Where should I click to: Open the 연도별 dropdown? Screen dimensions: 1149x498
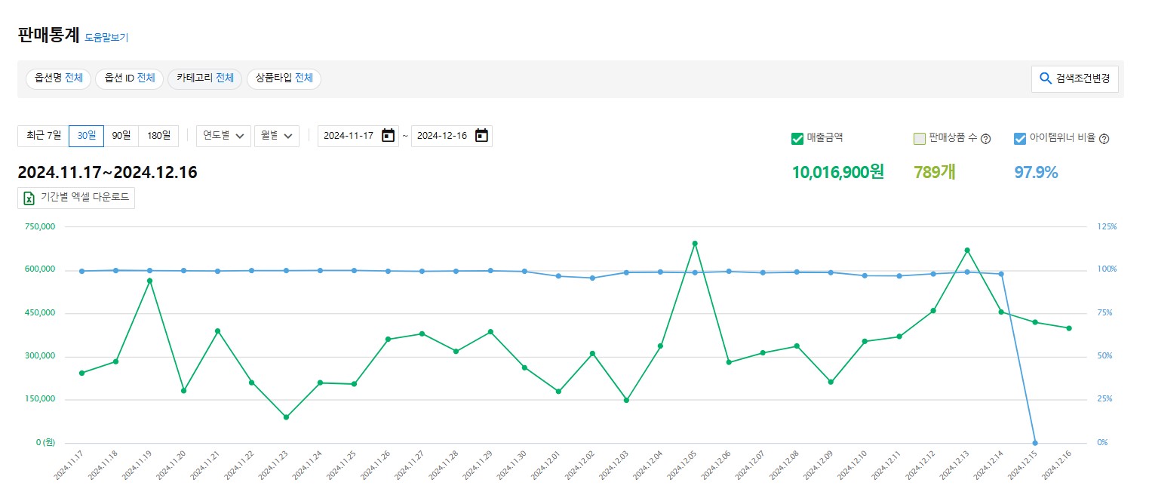pos(223,136)
